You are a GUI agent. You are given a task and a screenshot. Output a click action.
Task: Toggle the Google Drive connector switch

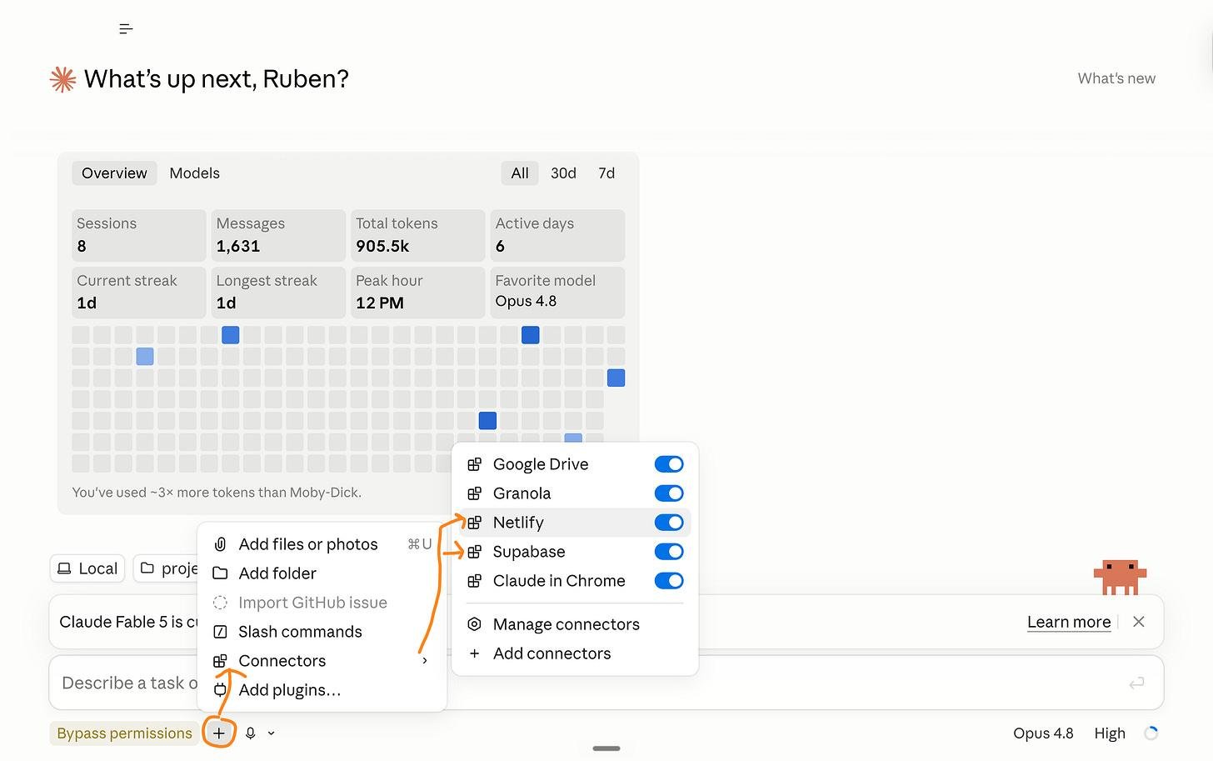pos(669,464)
